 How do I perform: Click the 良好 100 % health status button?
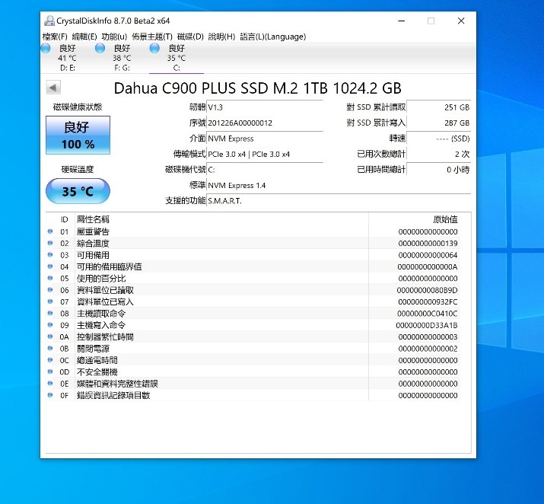[78, 135]
